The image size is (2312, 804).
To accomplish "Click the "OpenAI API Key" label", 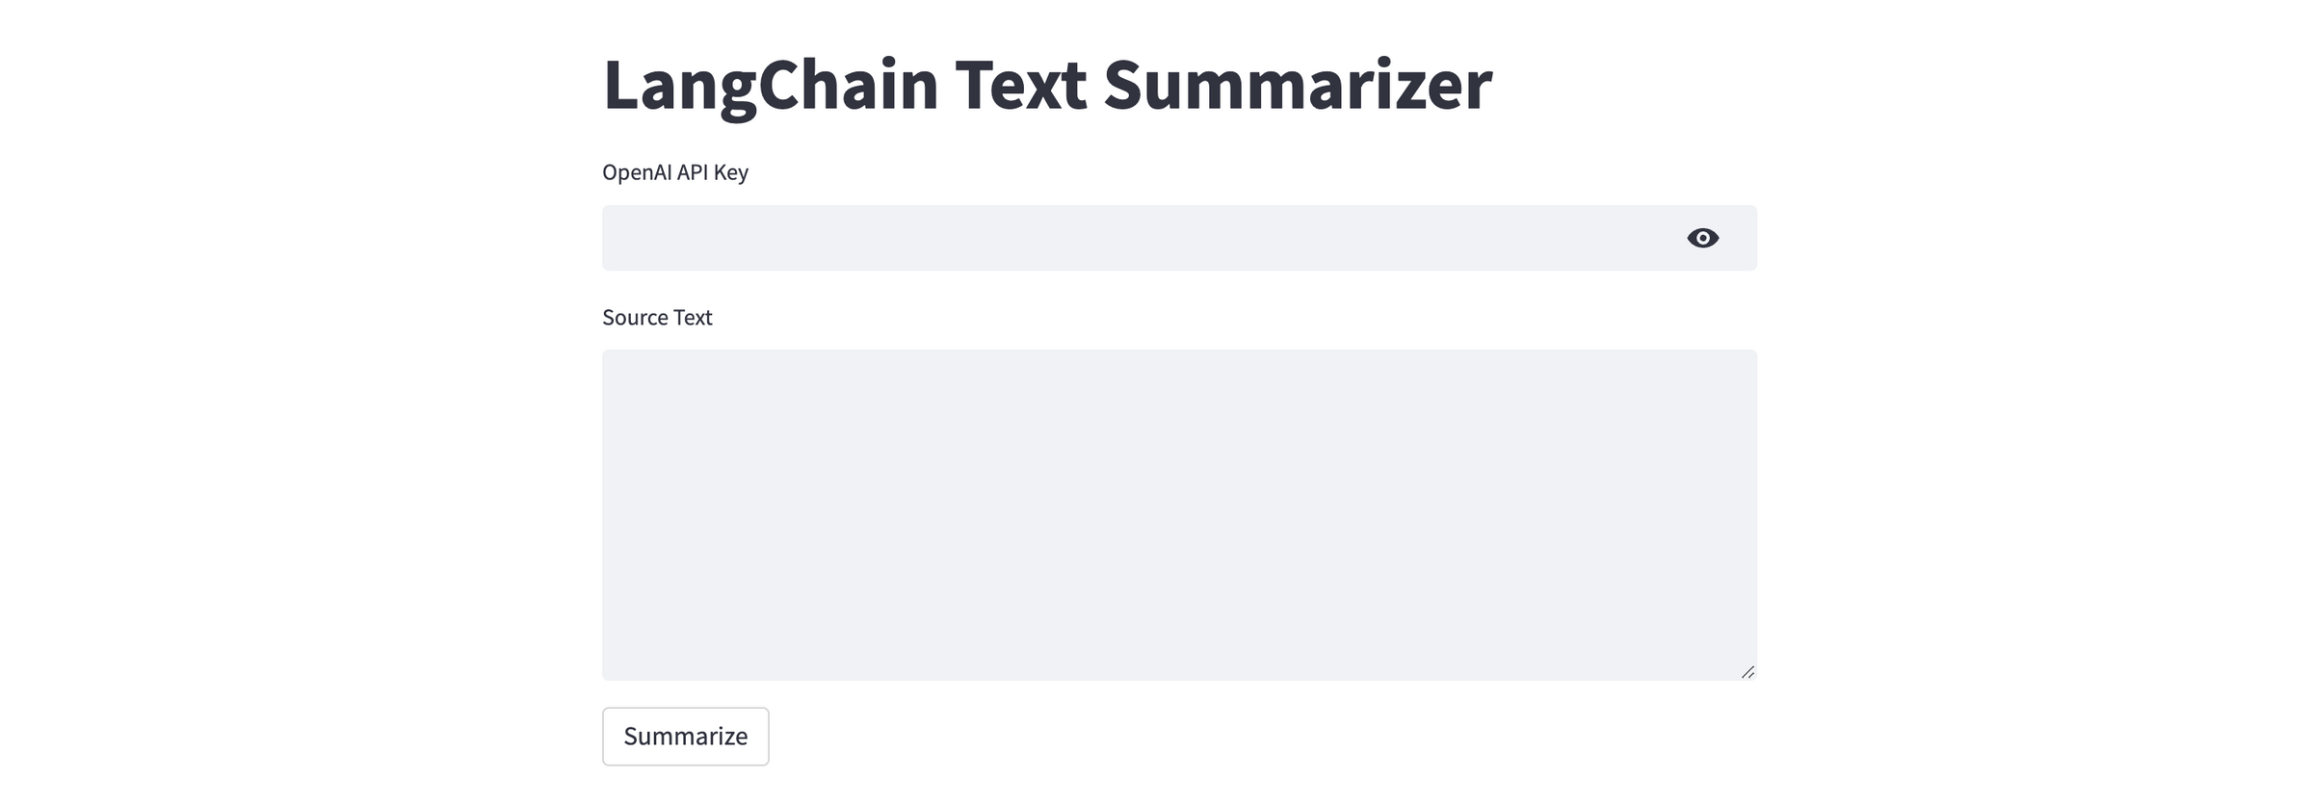I will [x=675, y=172].
